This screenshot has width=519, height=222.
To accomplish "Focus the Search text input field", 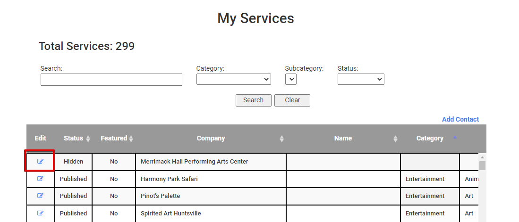I will (111, 80).
